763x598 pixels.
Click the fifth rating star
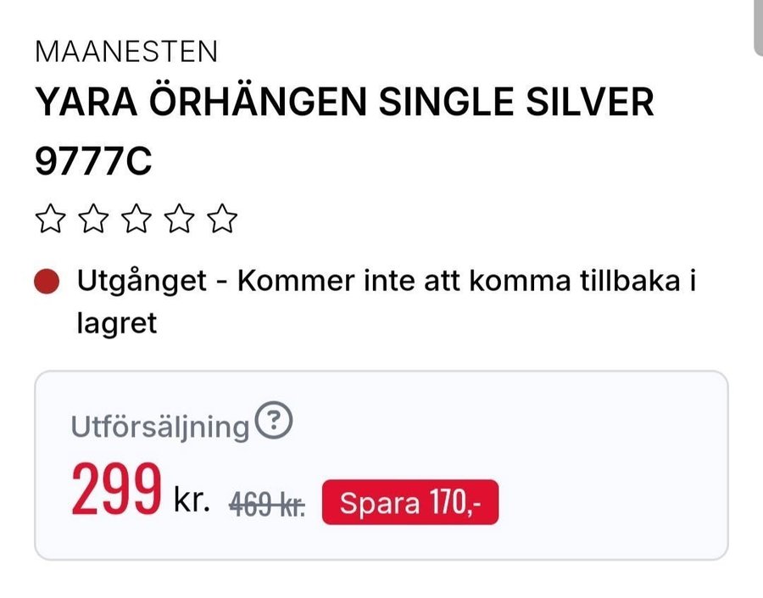[222, 219]
